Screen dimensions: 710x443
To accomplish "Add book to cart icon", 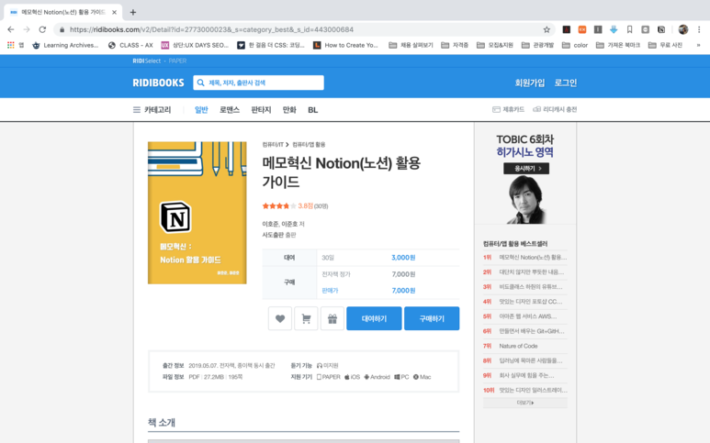I will tap(306, 318).
